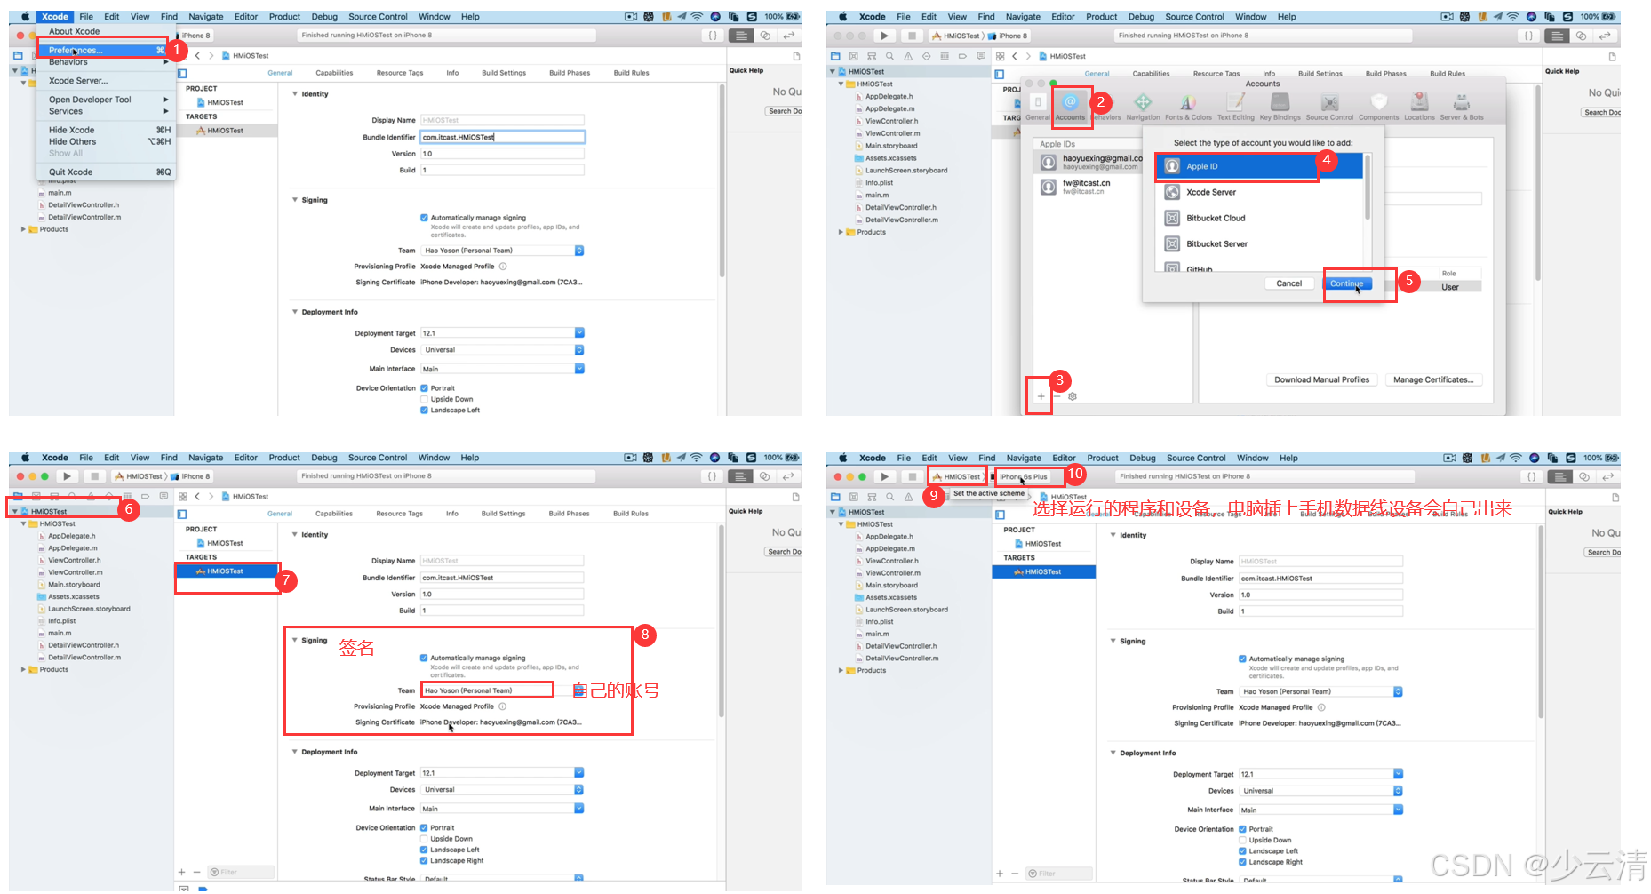Choose Hide Others in the Xcode menu
The width and height of the screenshot is (1651, 894).
click(106, 141)
